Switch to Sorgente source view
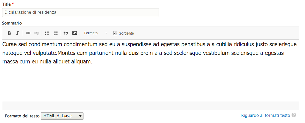Image resolution: width=305 pixels, height=123 pixels. coord(124,33)
